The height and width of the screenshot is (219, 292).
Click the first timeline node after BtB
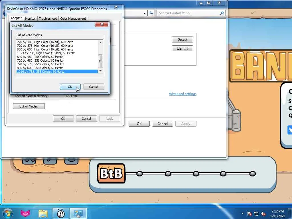click(139, 174)
